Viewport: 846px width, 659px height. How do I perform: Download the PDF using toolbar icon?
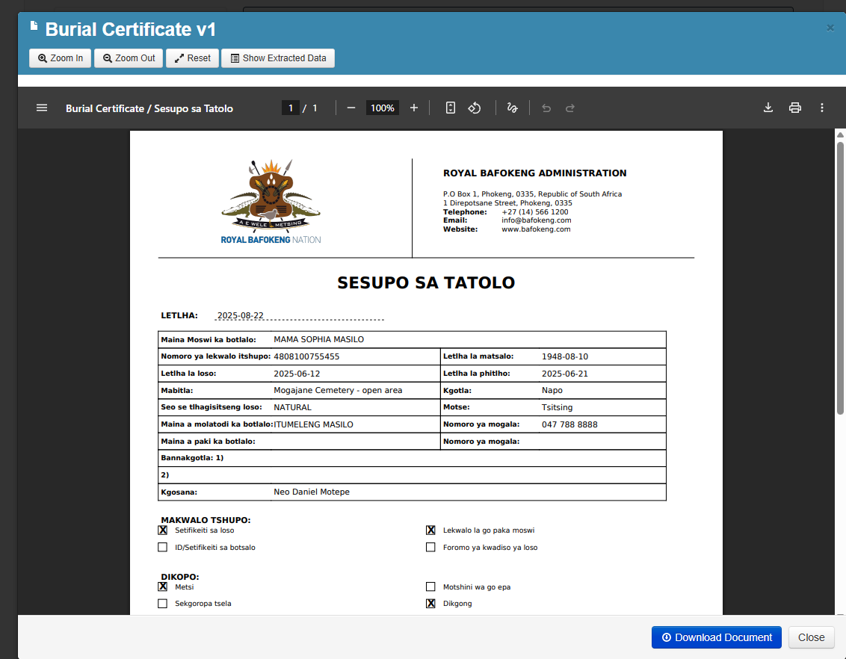pos(768,108)
